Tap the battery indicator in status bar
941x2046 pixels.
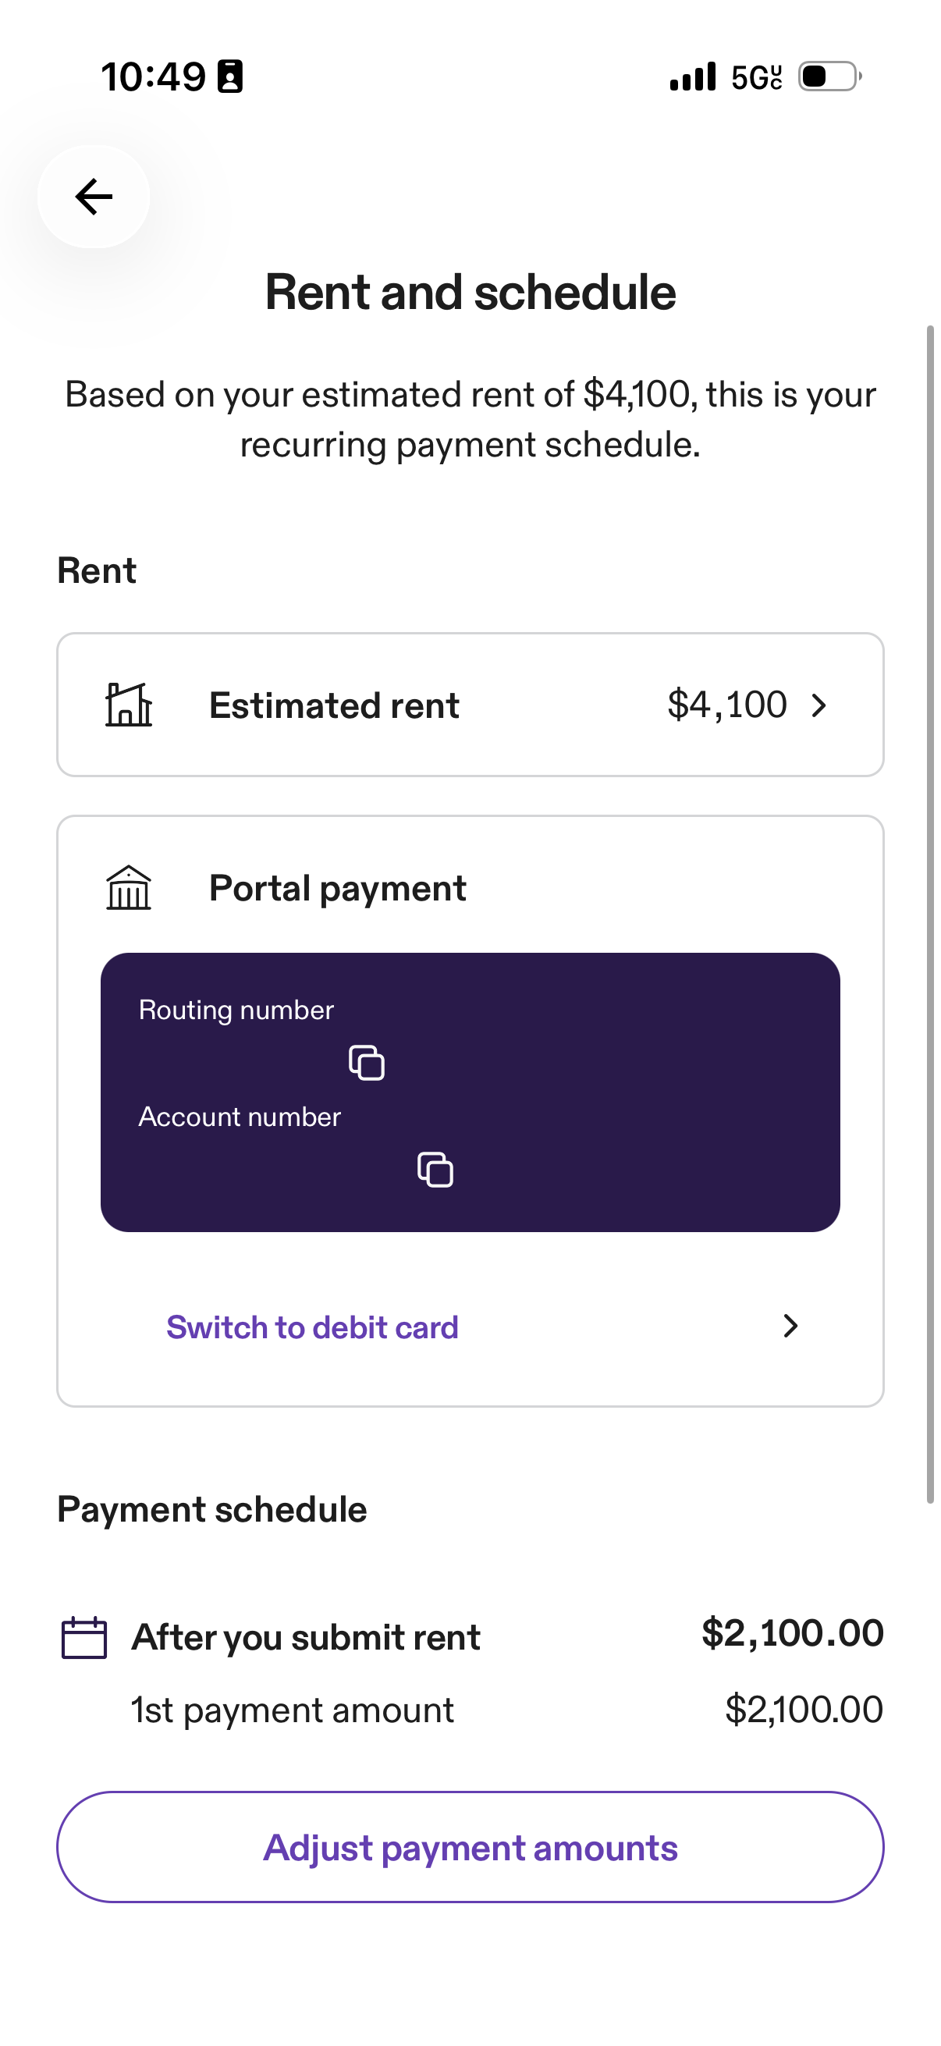[830, 76]
